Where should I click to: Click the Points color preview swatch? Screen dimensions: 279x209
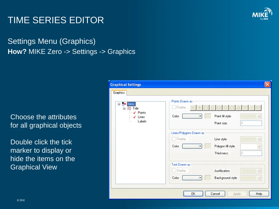tap(208, 116)
